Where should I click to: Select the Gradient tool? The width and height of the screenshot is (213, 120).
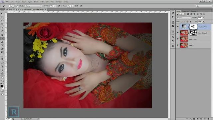pyautogui.click(x=2, y=52)
